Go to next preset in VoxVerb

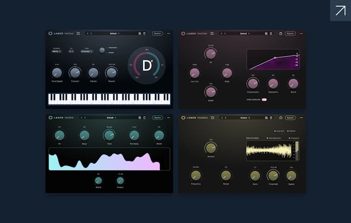point(85,118)
